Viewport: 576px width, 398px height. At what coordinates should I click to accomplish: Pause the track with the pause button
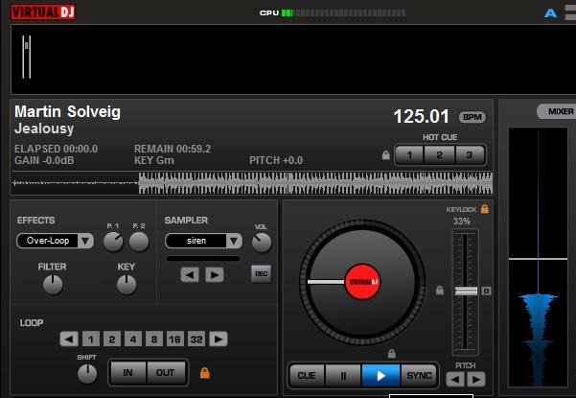(343, 375)
